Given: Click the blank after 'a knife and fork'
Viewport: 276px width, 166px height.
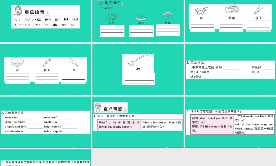Looking at the screenshot, I should [35, 127].
